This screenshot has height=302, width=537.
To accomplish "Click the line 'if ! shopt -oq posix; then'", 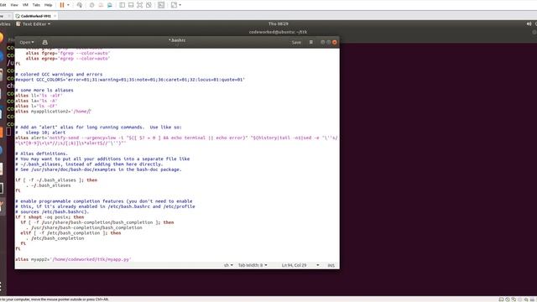I will click(x=50, y=216).
